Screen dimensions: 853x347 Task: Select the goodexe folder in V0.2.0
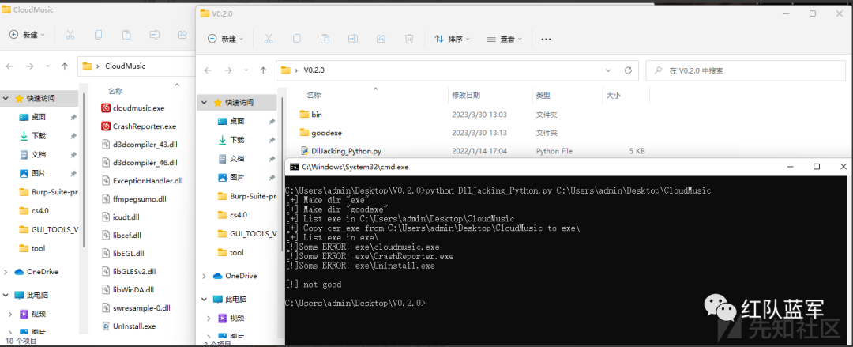click(x=321, y=133)
